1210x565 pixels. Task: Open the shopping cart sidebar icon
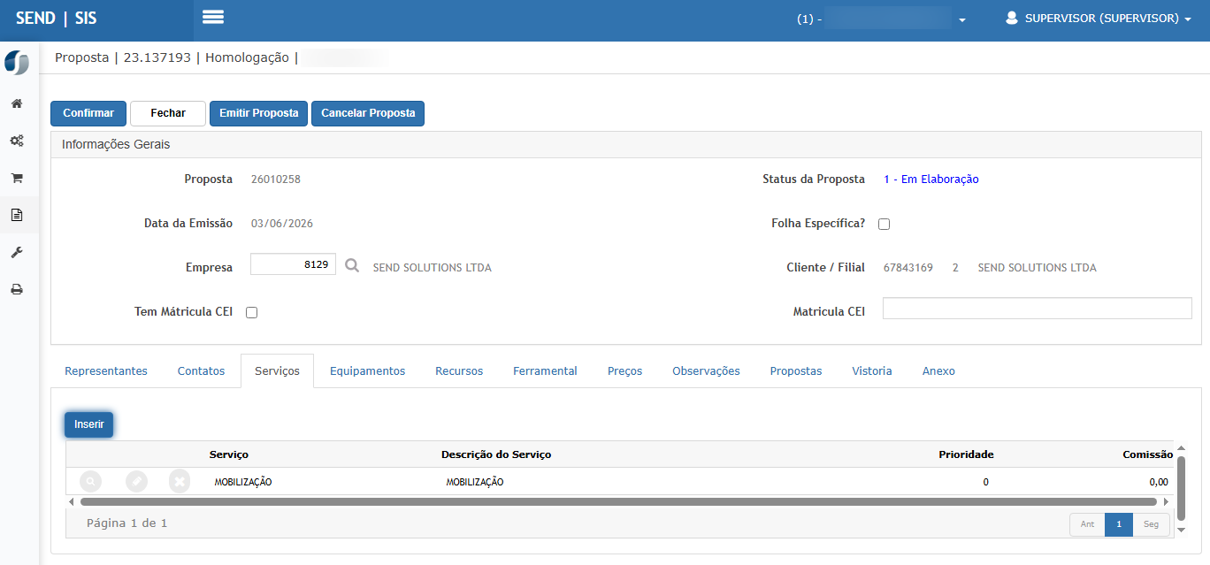pos(17,178)
